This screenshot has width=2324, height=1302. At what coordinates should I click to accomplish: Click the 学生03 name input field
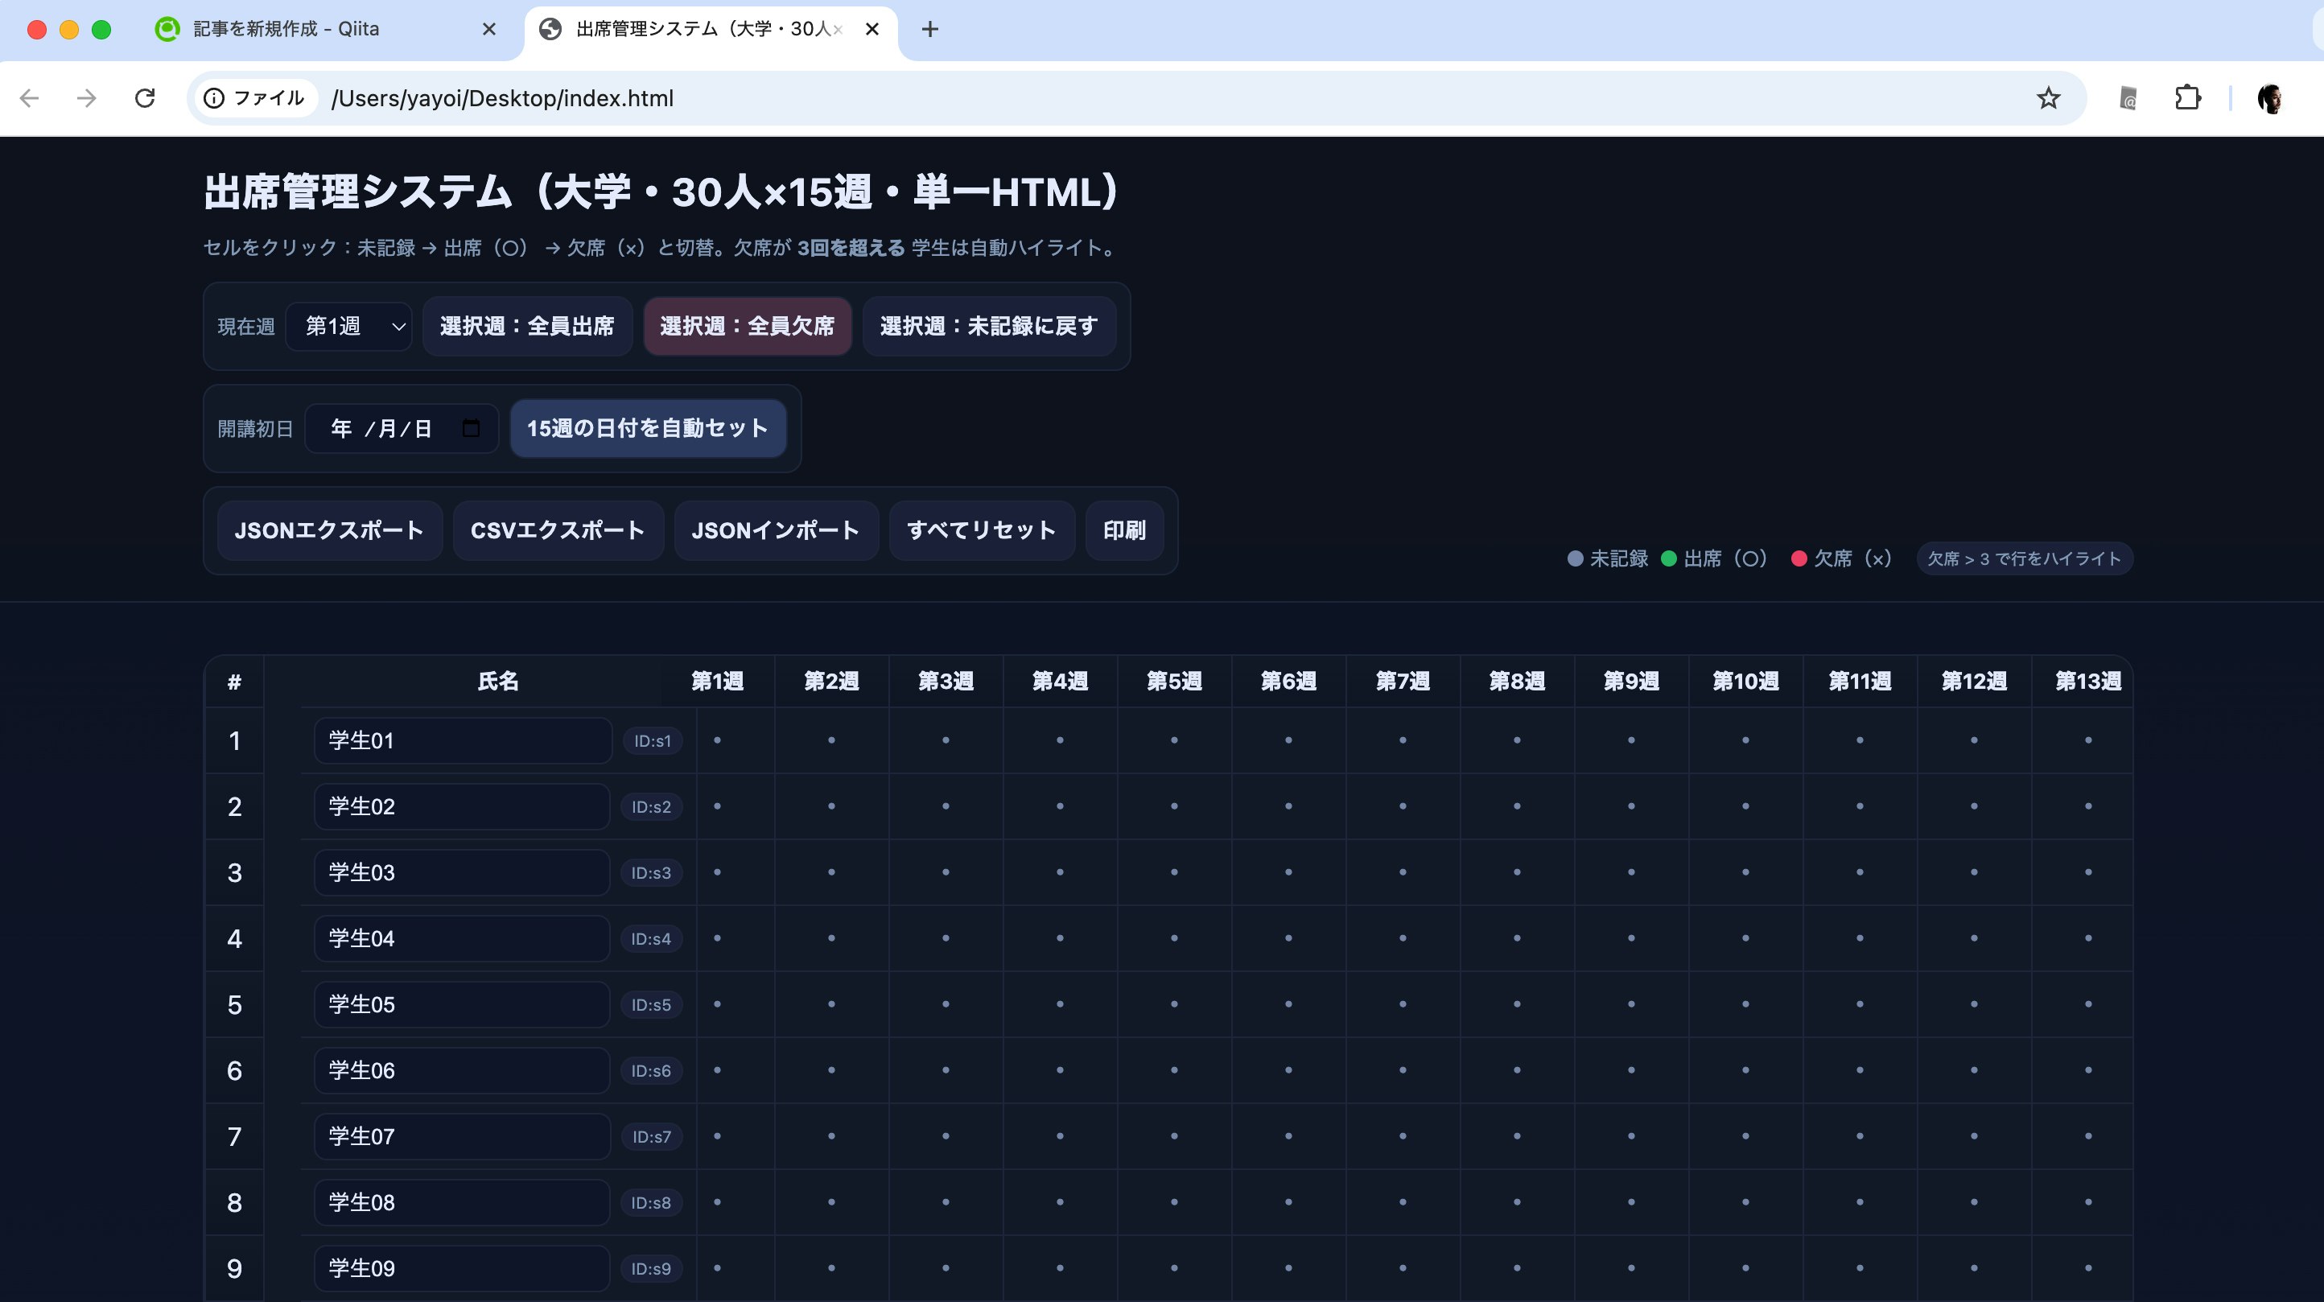click(x=461, y=872)
